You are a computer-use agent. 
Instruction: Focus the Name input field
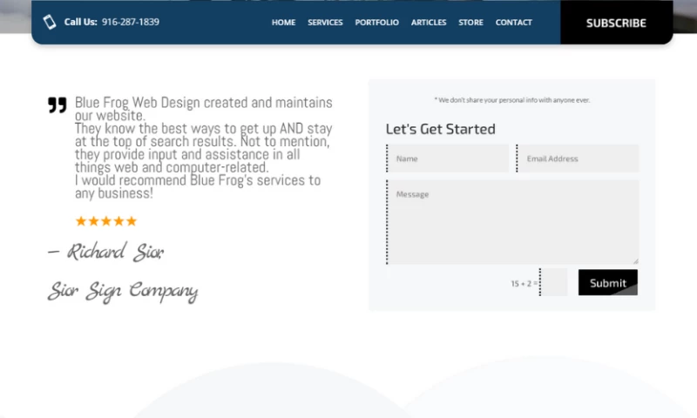448,158
